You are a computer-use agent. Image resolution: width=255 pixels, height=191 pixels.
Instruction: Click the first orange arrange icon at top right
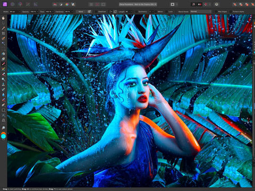235,4
